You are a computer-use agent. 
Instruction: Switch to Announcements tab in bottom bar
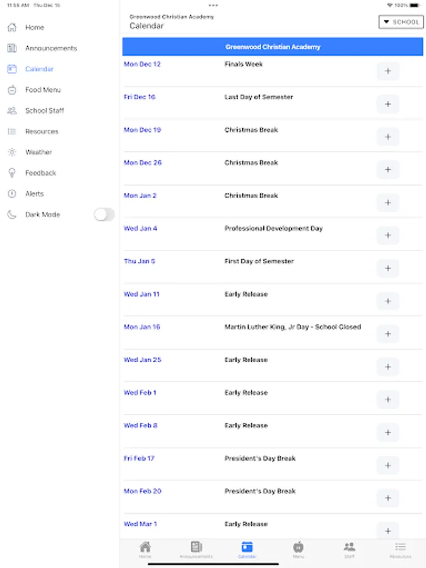coord(196,550)
